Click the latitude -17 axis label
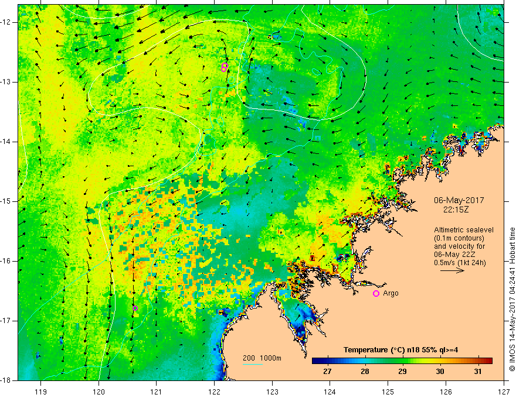The image size is (516, 398). [6, 321]
